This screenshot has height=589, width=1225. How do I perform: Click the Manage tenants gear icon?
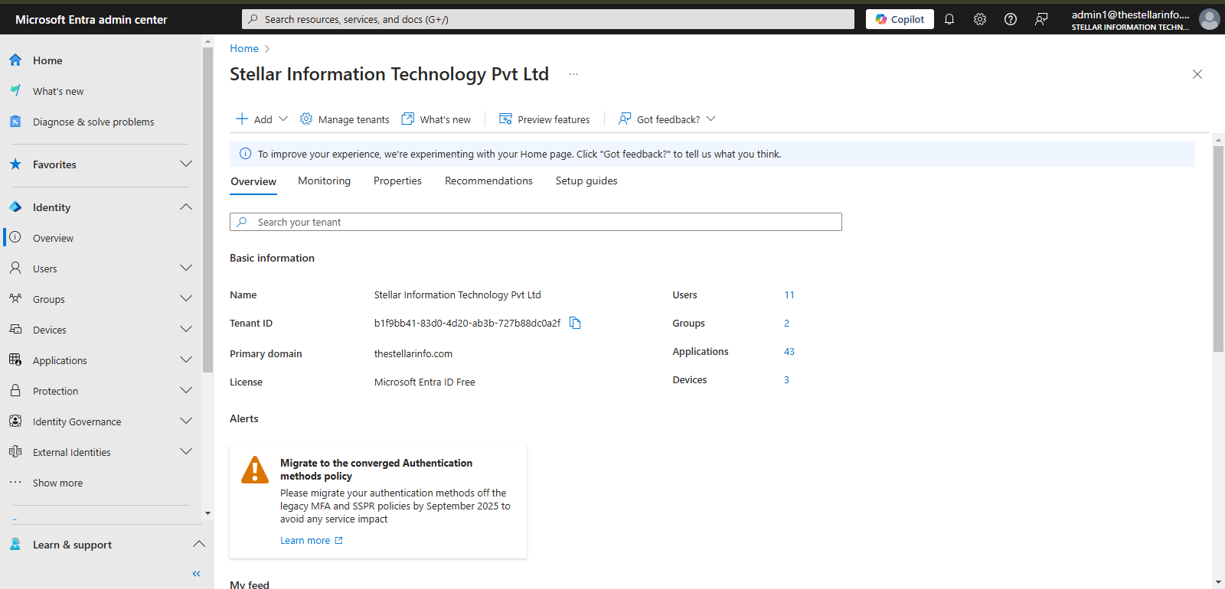tap(306, 119)
